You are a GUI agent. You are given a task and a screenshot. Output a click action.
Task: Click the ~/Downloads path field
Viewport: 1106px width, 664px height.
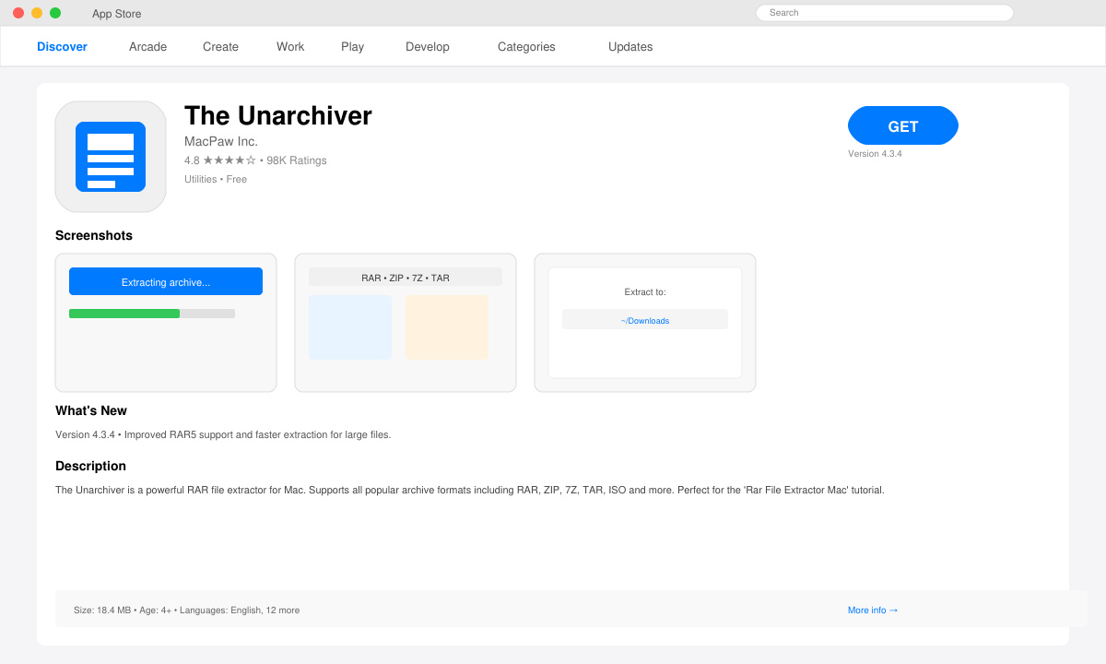[x=645, y=319]
